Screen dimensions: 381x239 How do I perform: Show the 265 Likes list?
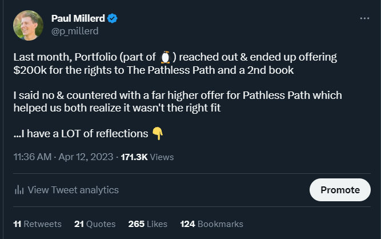148,224
